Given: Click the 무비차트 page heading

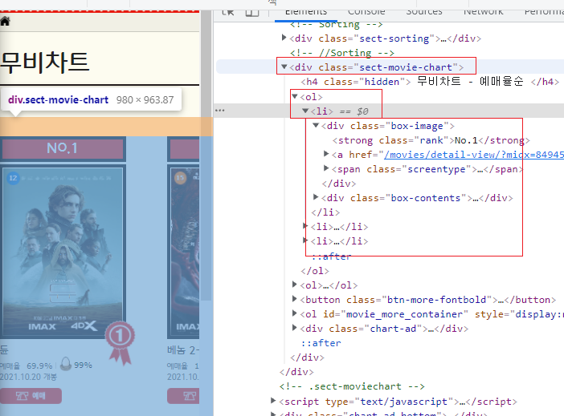Looking at the screenshot, I should [45, 62].
